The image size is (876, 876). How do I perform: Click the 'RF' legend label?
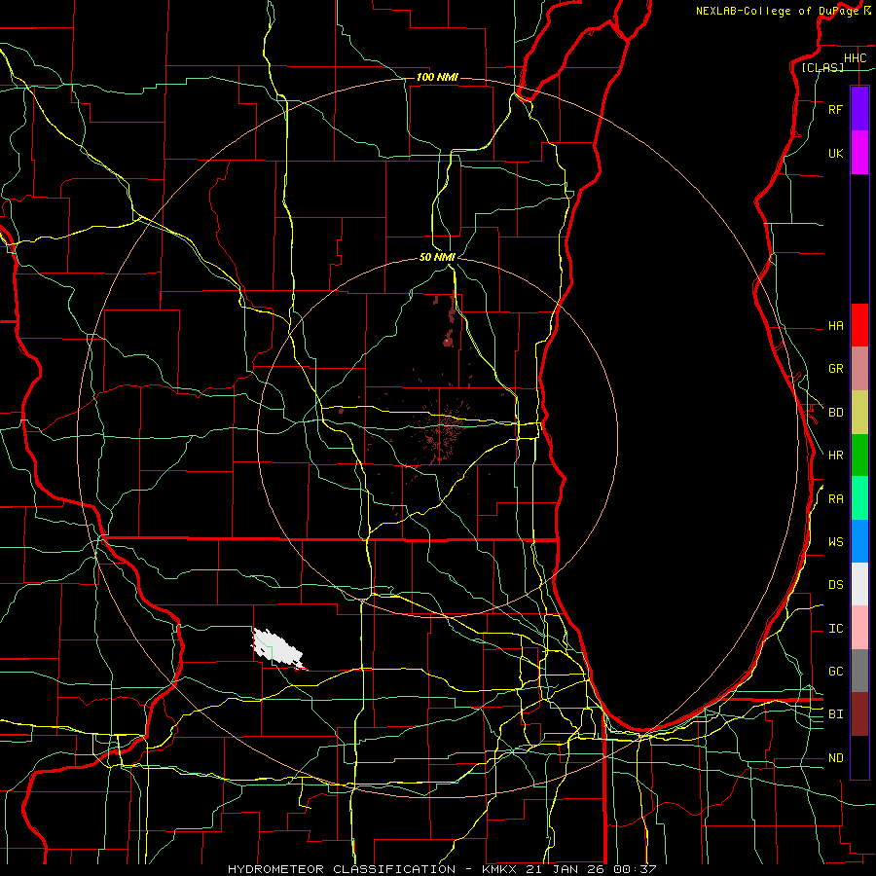(x=835, y=109)
